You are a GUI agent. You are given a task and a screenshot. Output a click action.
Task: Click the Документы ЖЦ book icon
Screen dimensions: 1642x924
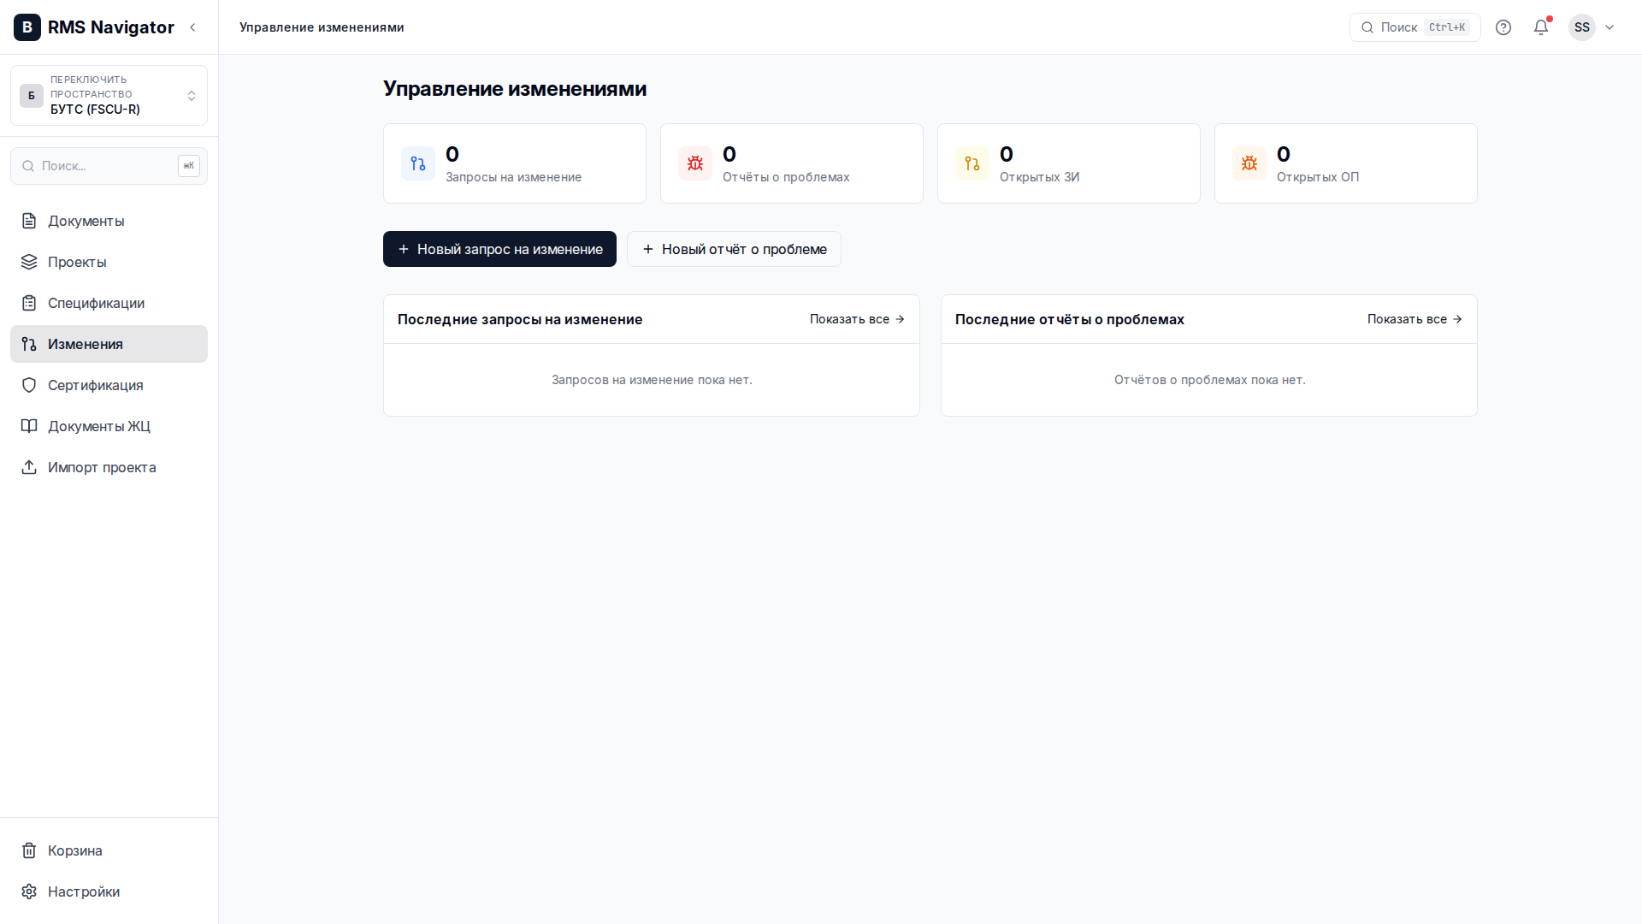point(29,426)
